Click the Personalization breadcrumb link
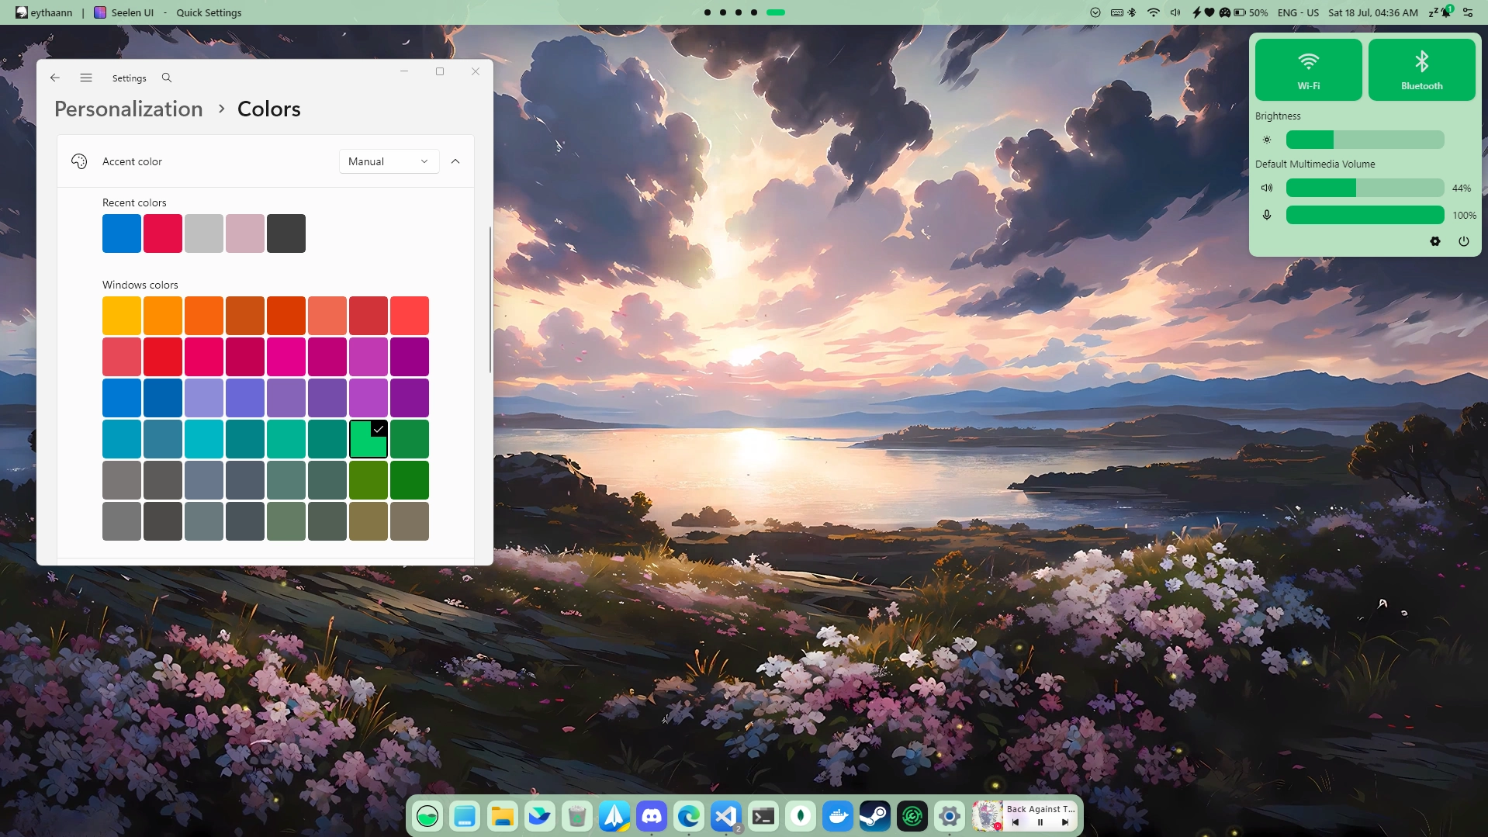Viewport: 1488px width, 837px height. [x=129, y=109]
